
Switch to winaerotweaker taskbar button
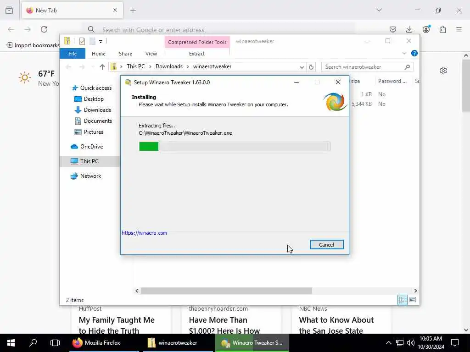click(178, 343)
